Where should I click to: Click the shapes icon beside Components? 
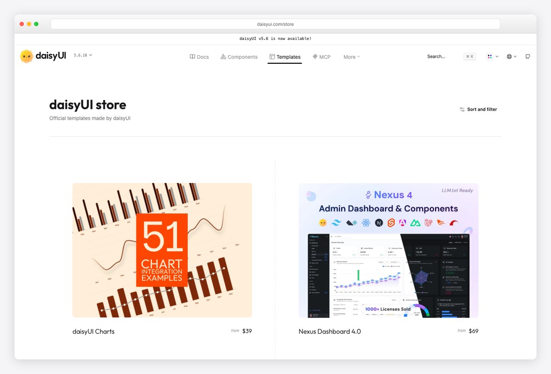[223, 57]
